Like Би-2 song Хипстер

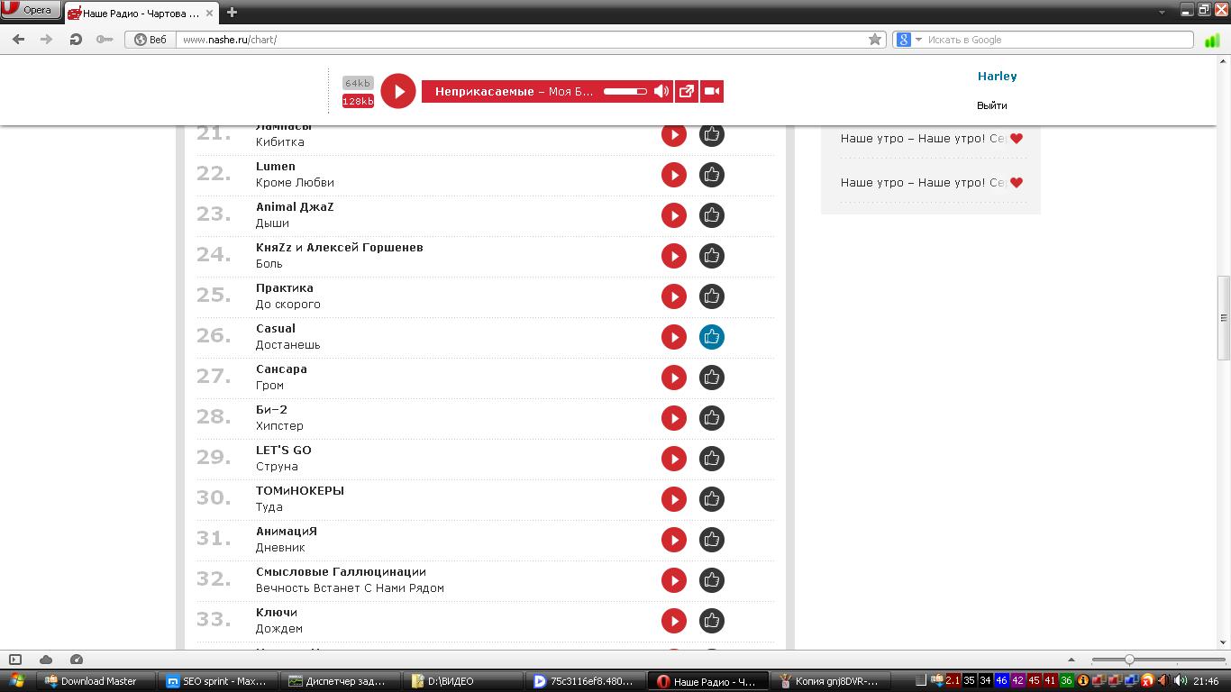coord(712,418)
